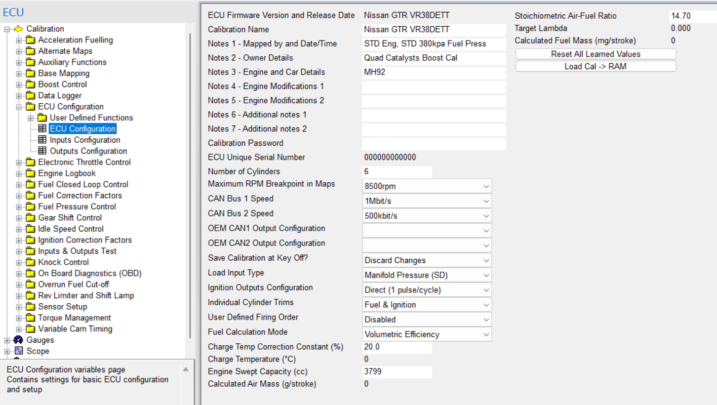Expand the Scope tree node
717x405 pixels.
[7, 351]
